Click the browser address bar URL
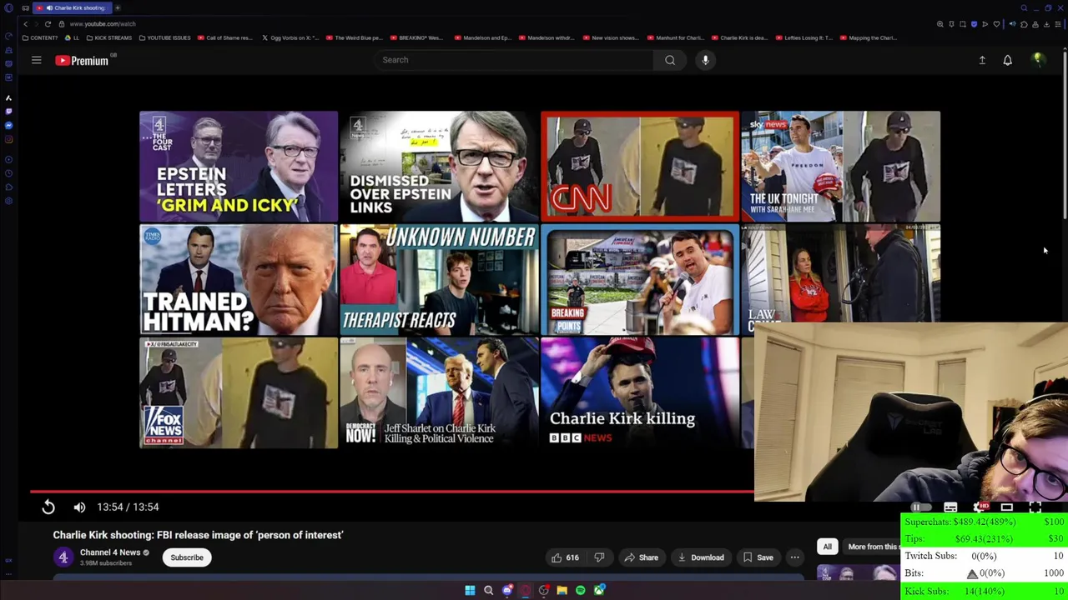This screenshot has height=600, width=1068. (103, 24)
